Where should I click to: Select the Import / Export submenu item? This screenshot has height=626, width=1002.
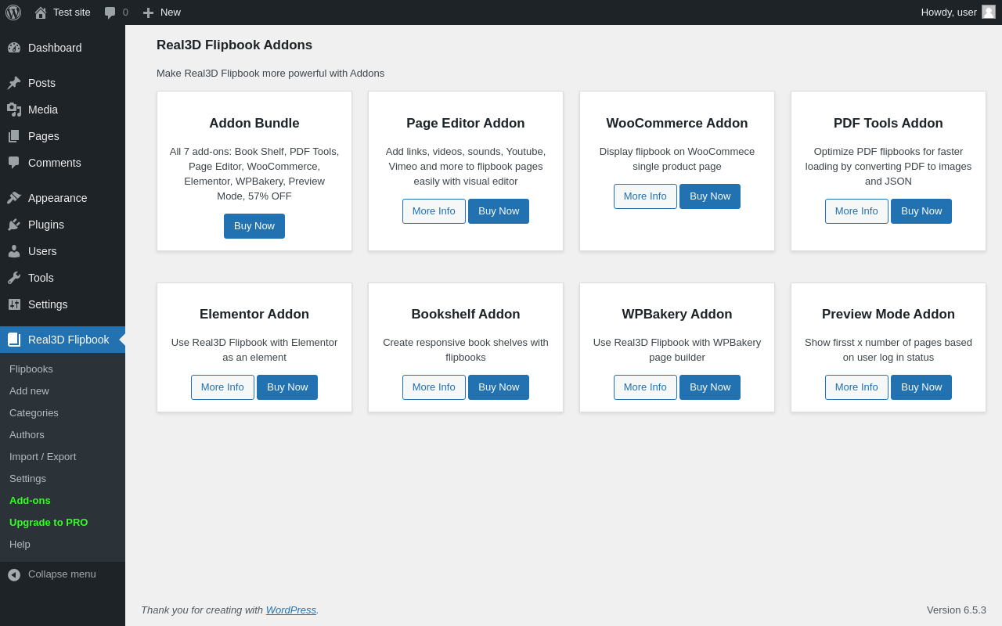tap(43, 457)
